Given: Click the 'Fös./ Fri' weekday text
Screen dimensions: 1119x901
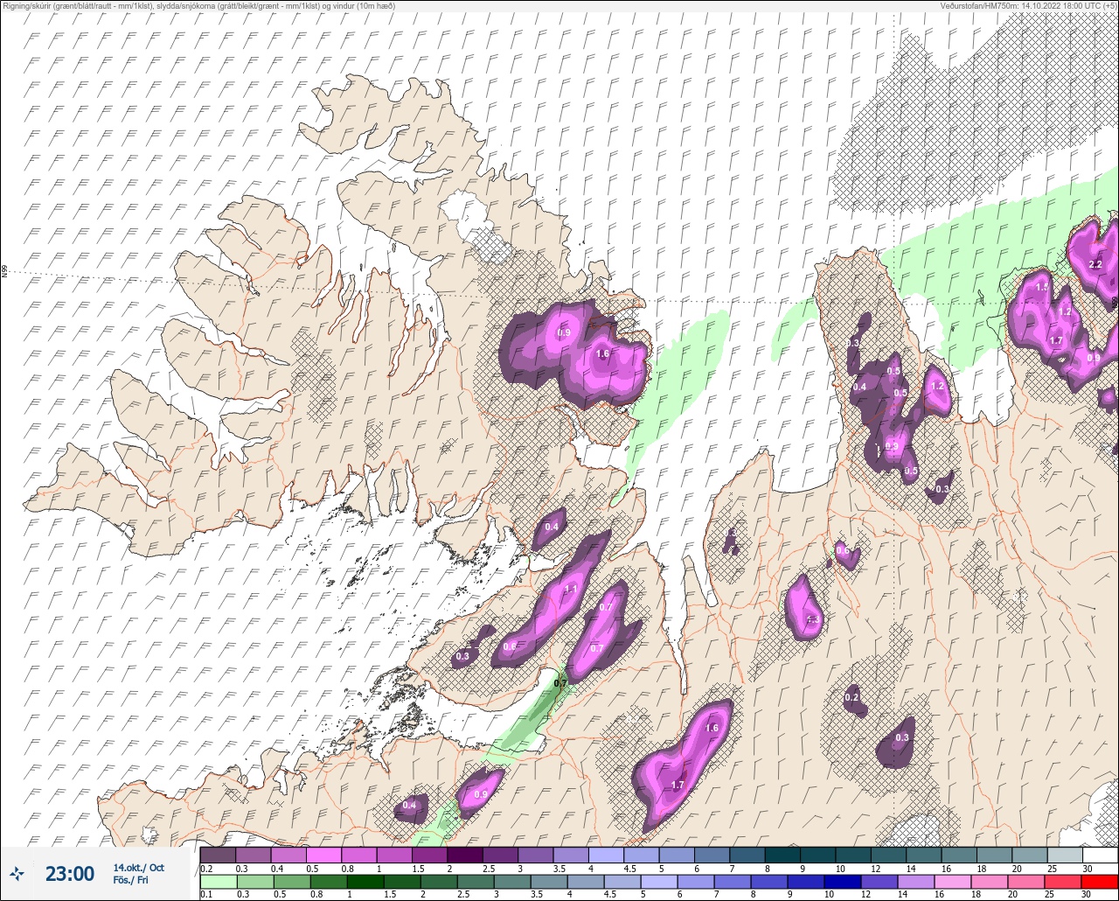Looking at the screenshot, I should 131,880.
